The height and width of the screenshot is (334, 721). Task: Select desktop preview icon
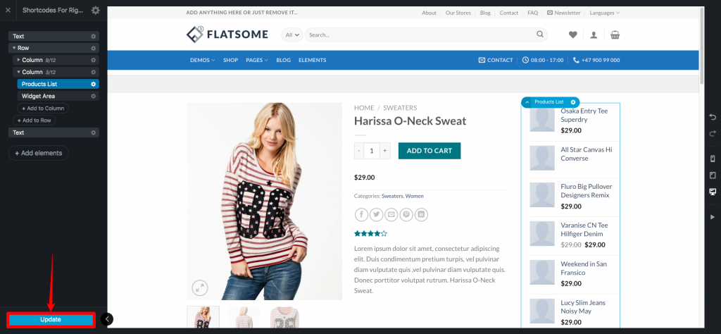[713, 192]
